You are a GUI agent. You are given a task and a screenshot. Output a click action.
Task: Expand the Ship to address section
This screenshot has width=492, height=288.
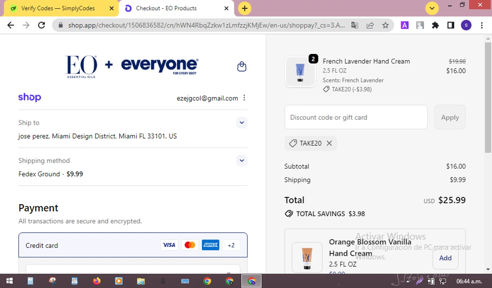coord(242,123)
